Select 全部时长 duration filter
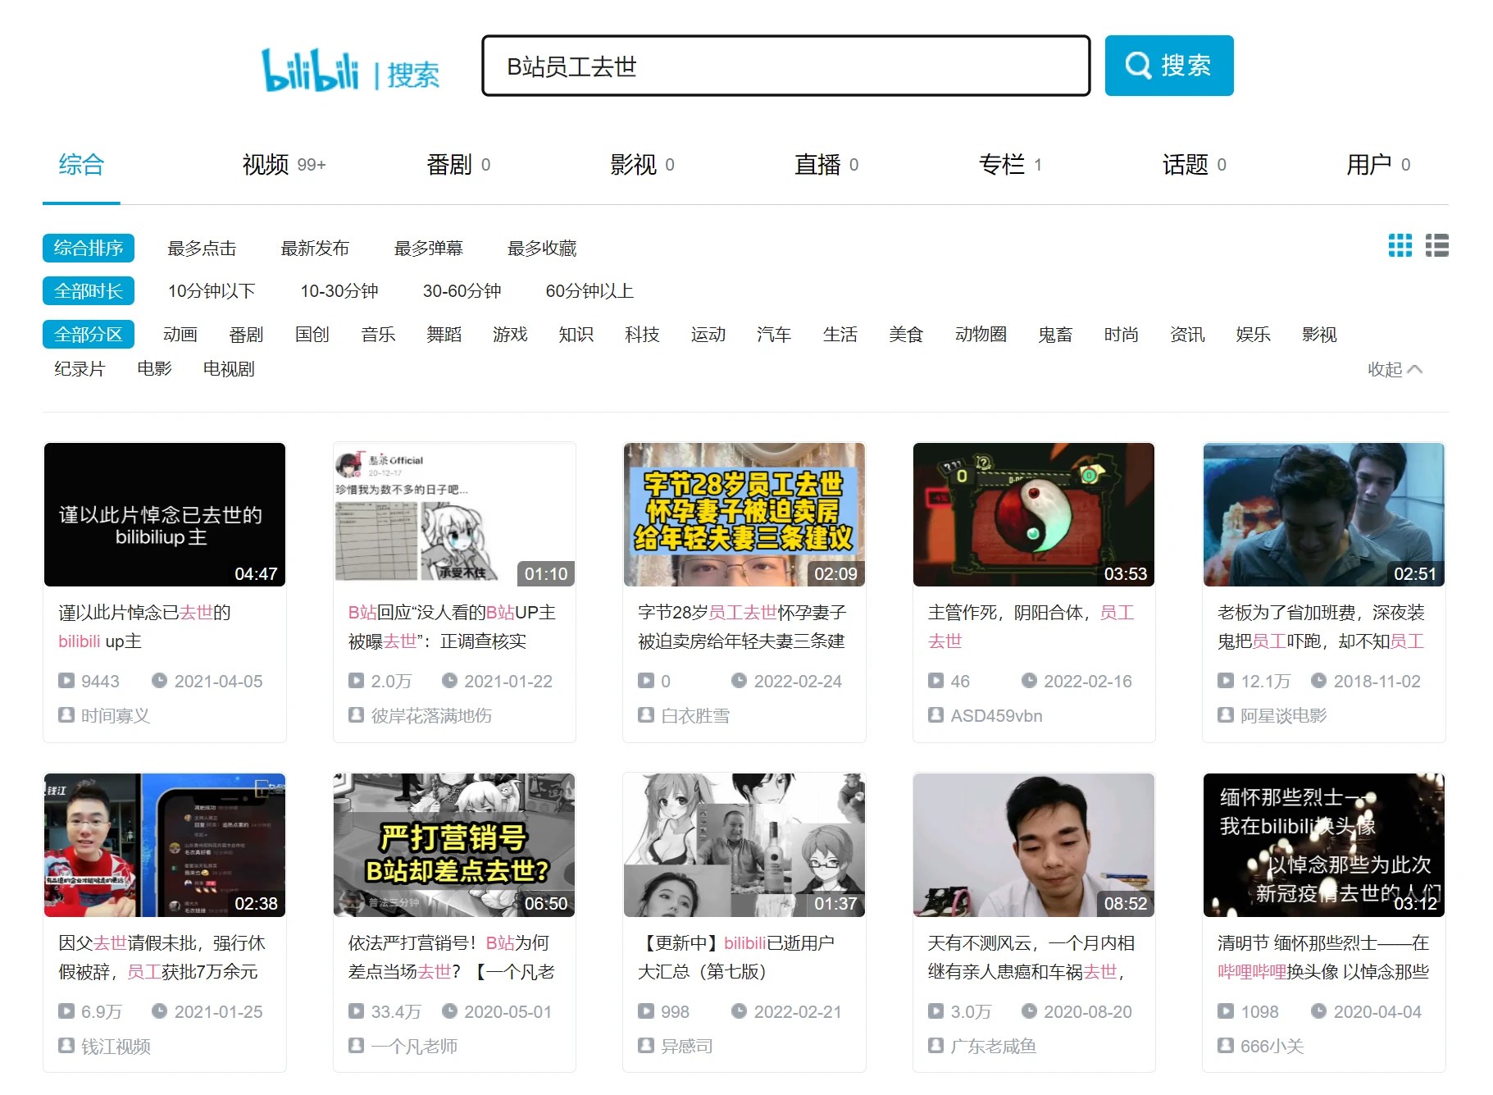1493x1095 pixels. [89, 290]
